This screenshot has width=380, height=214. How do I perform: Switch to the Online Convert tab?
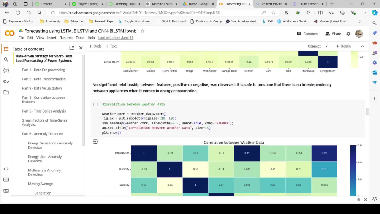[x=309, y=4]
